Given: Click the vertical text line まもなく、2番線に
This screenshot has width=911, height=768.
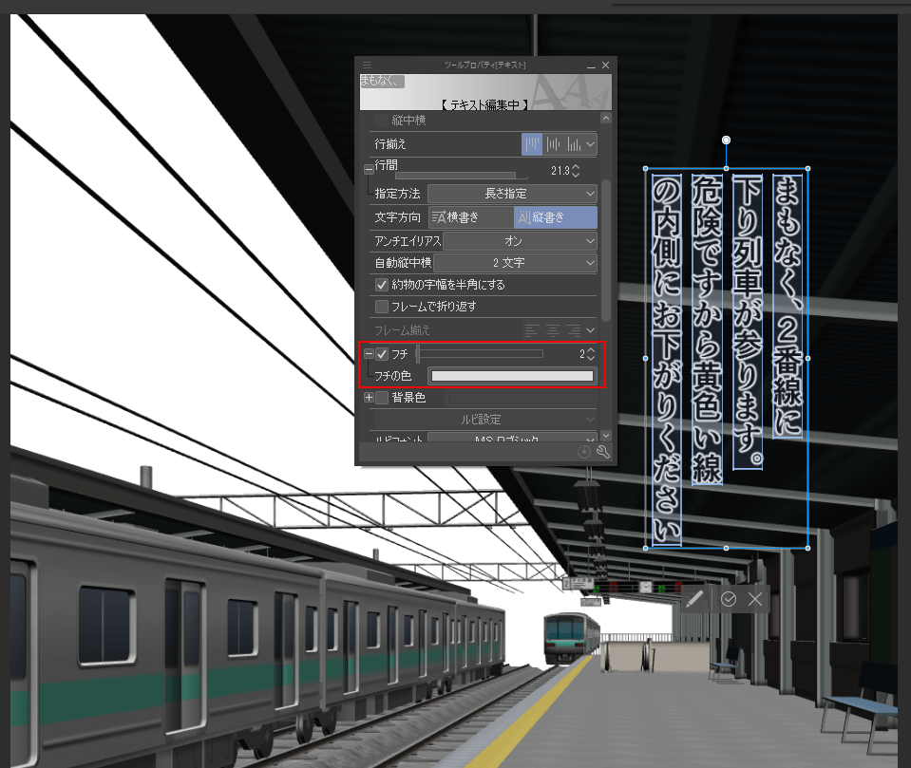Looking at the screenshot, I should [x=788, y=306].
